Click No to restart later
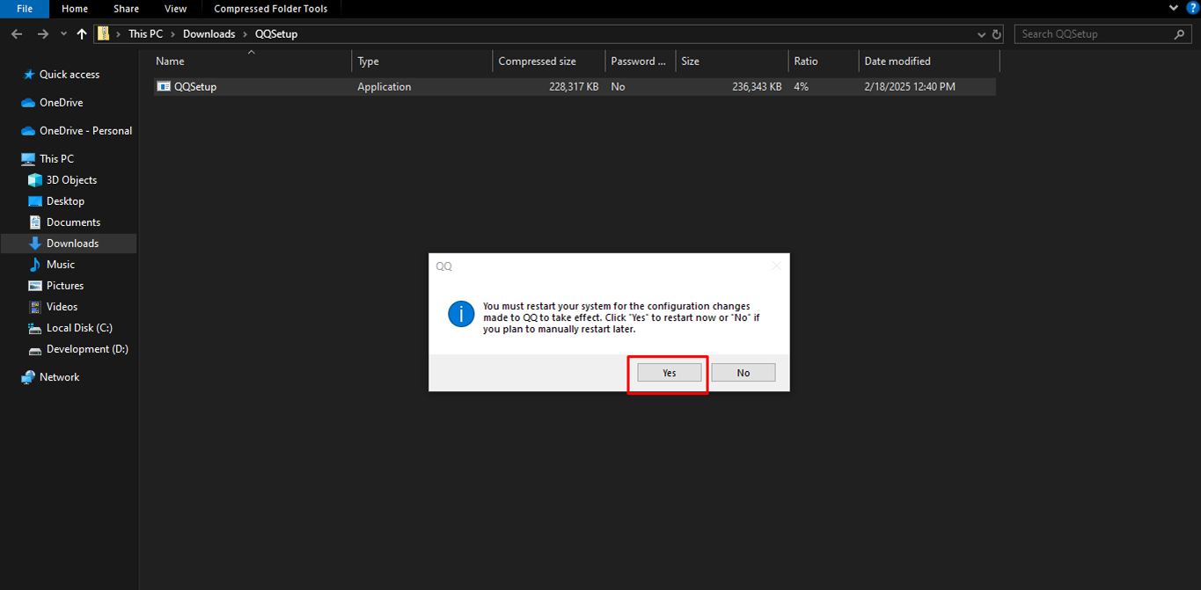 pyautogui.click(x=743, y=373)
